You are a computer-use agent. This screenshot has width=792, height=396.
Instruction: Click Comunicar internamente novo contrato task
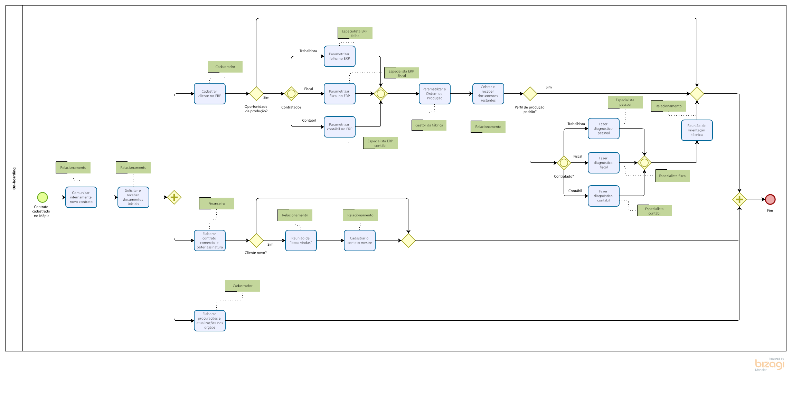81,197
